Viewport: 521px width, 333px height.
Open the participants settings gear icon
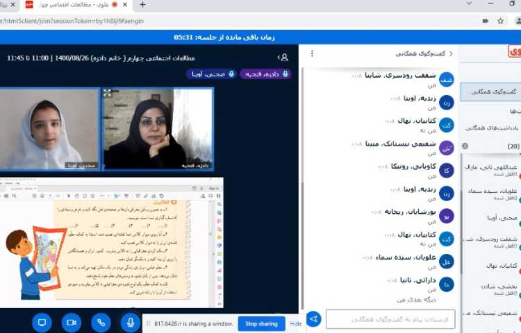(465, 146)
